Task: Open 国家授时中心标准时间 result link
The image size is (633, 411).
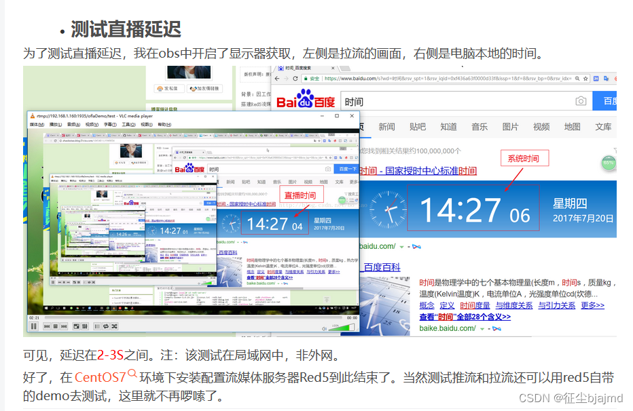Action: (x=418, y=171)
